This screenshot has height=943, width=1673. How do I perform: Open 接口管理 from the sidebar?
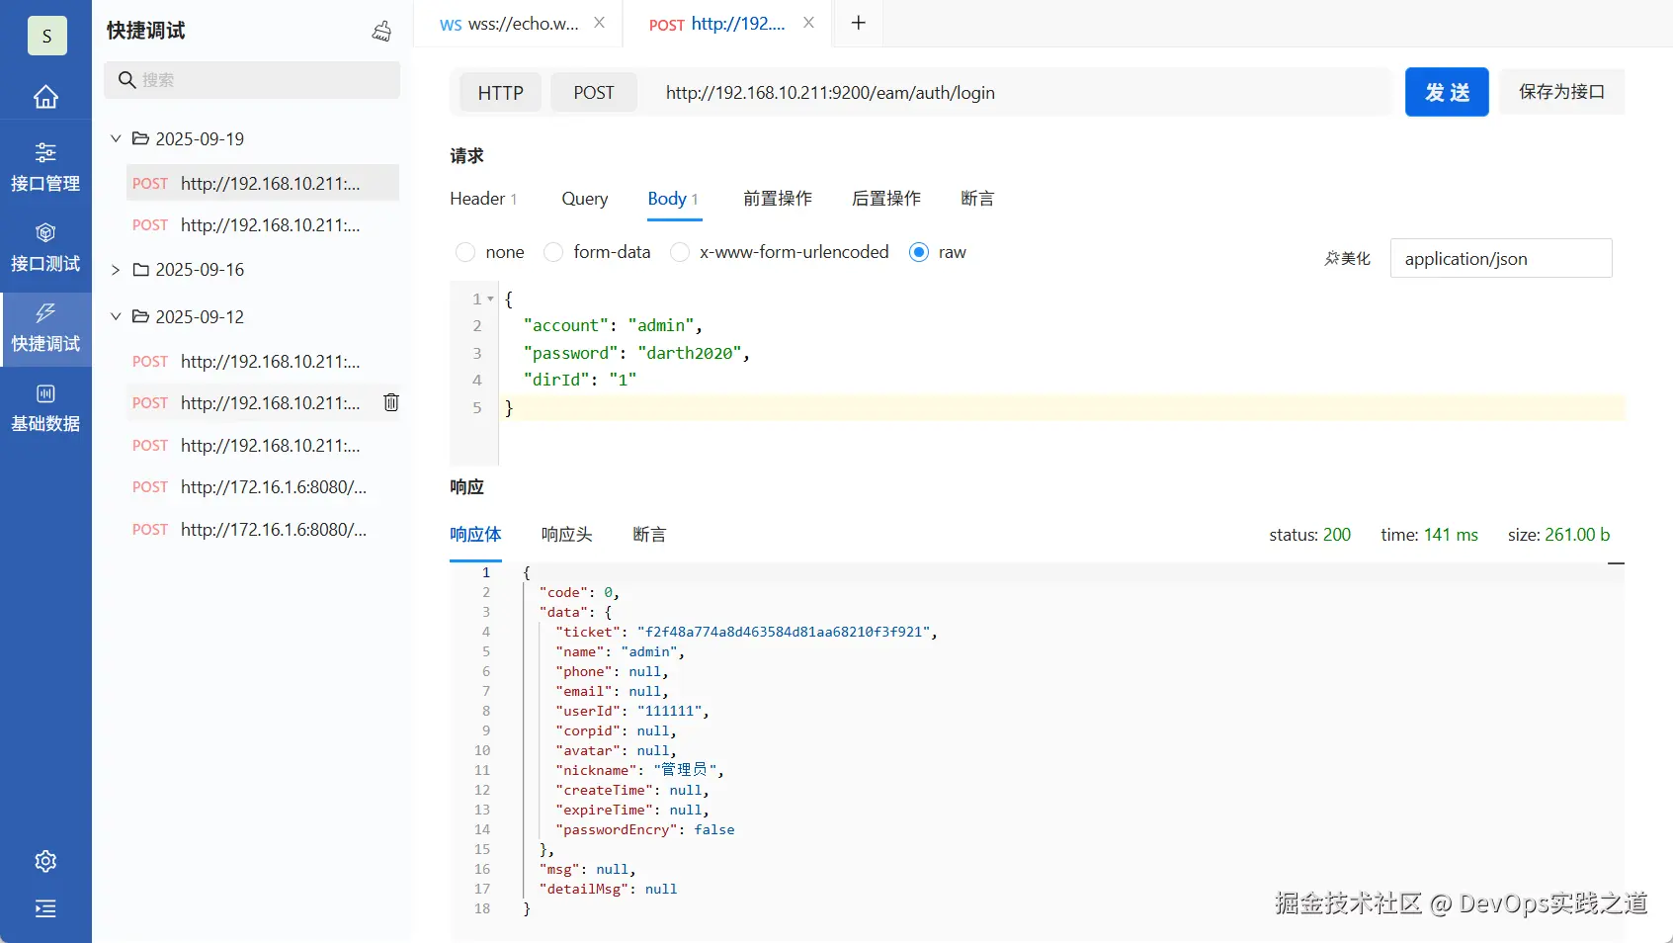point(45,166)
